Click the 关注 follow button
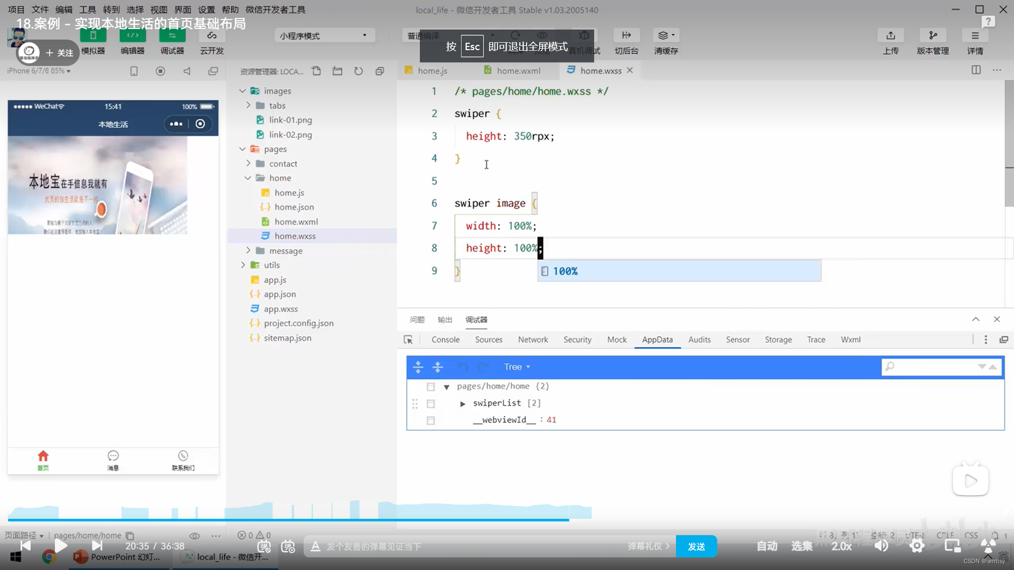 [59, 53]
